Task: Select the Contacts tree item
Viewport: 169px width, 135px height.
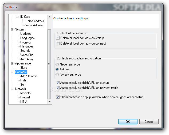Action: click(x=21, y=72)
